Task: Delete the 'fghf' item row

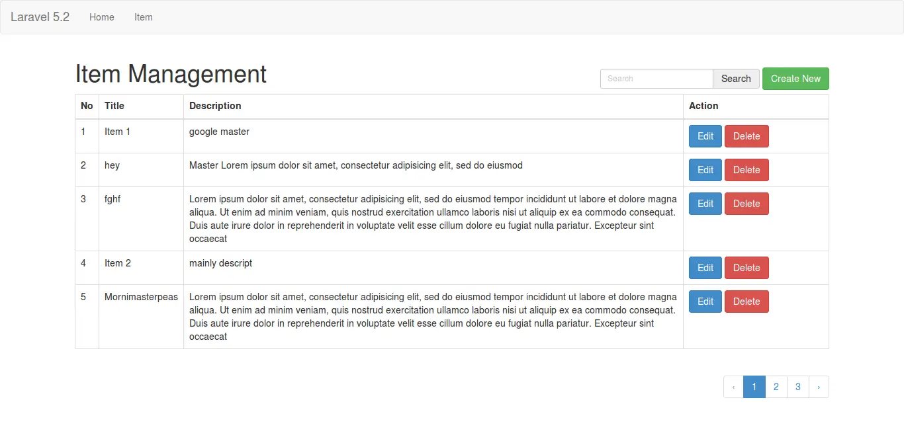Action: [x=746, y=204]
